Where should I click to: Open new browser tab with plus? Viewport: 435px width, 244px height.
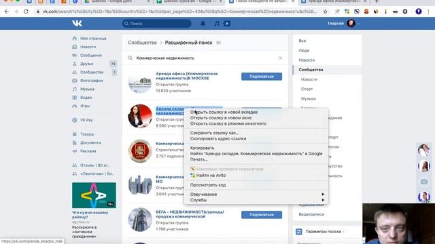click(377, 1)
